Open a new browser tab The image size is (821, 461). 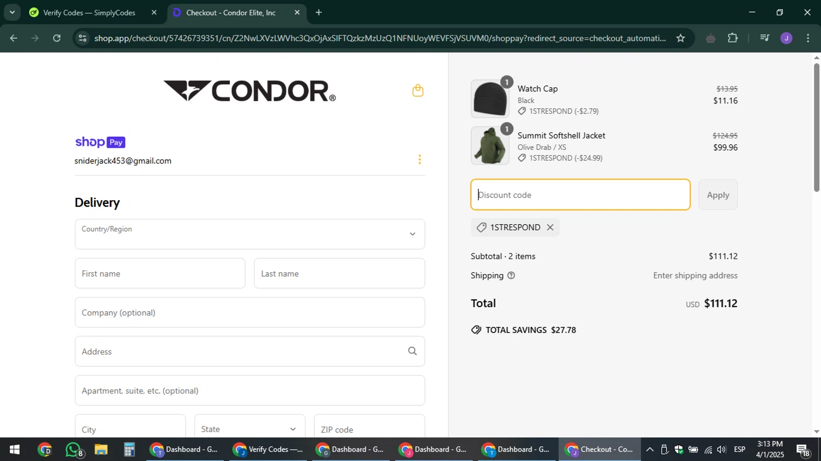(x=319, y=13)
